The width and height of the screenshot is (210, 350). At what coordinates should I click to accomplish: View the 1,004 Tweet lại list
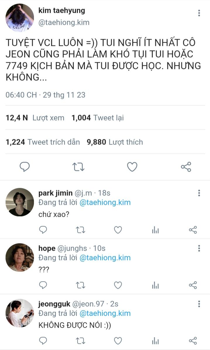tap(97, 118)
